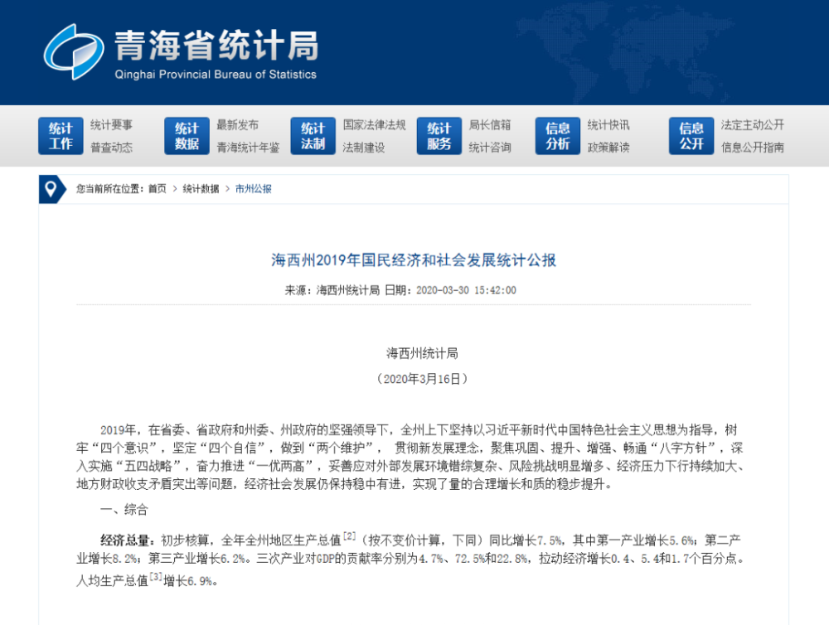
Task: Open the 统计数据 navigation block
Action: tap(187, 136)
